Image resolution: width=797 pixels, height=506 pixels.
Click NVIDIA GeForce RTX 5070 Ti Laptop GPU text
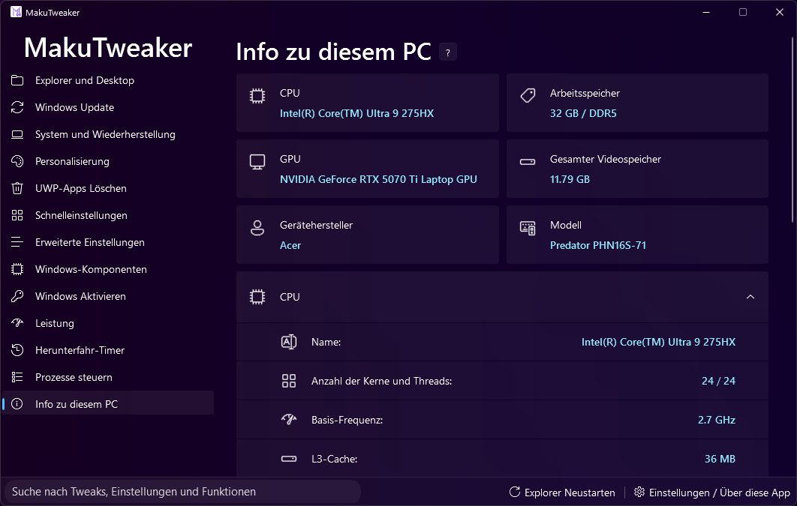click(x=378, y=179)
